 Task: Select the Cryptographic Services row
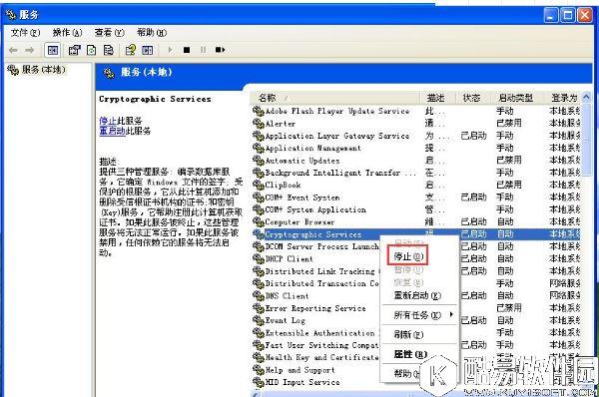tap(415, 234)
